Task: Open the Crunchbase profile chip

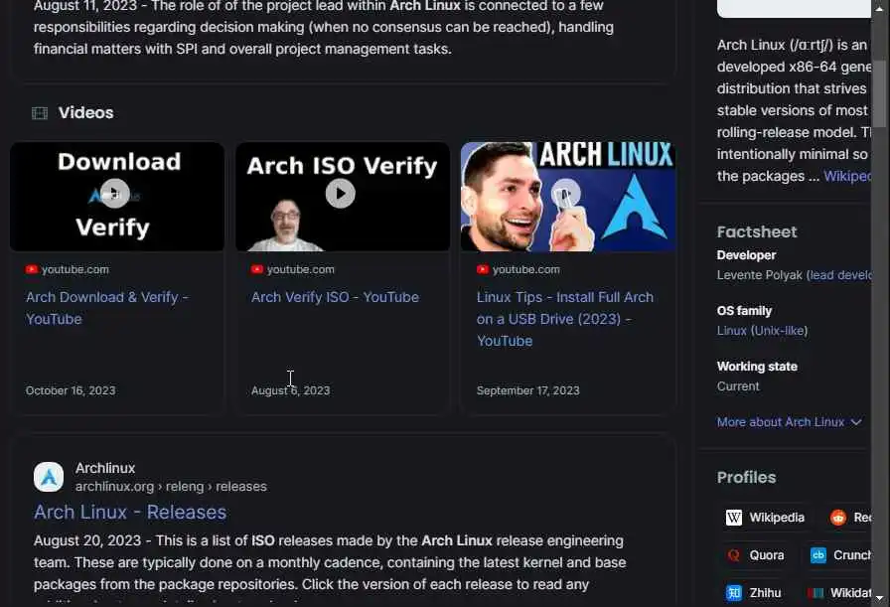Action: click(x=839, y=554)
